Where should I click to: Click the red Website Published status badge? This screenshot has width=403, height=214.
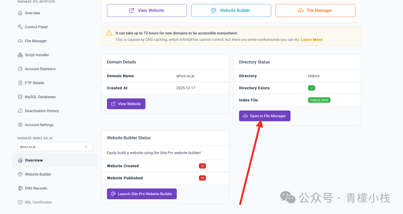(x=202, y=178)
